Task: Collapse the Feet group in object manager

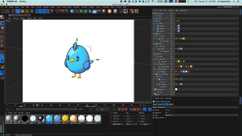Action: pyautogui.click(x=155, y=34)
